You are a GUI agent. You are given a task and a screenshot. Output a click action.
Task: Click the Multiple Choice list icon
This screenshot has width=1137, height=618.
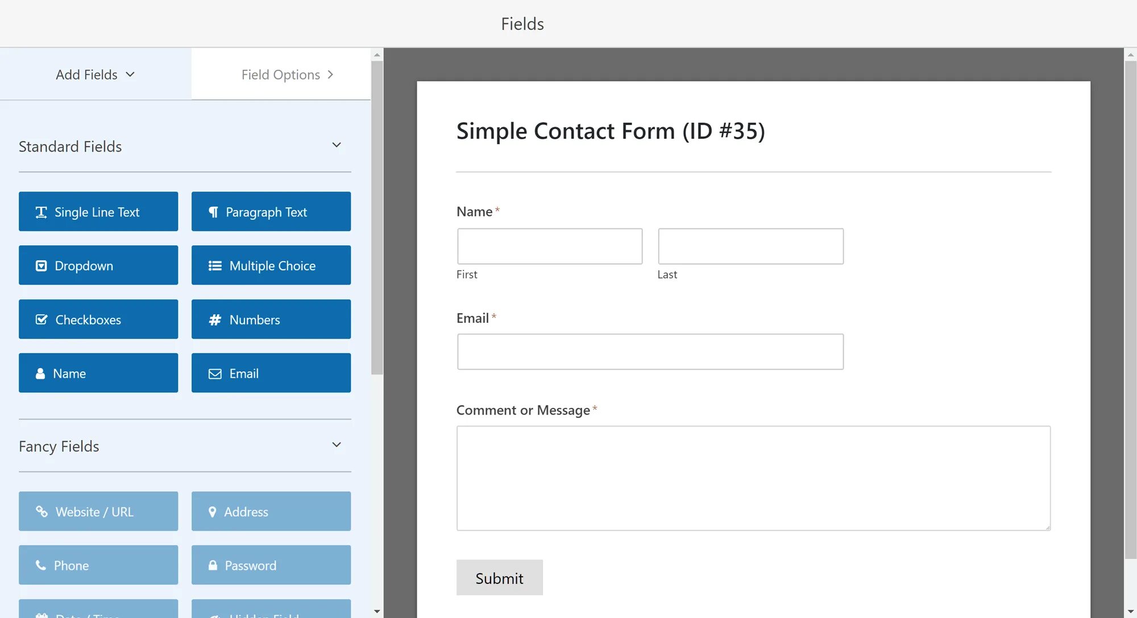click(x=215, y=266)
